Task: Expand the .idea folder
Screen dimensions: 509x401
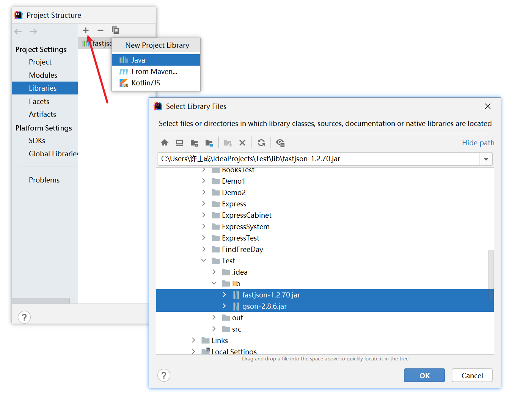Action: point(214,272)
